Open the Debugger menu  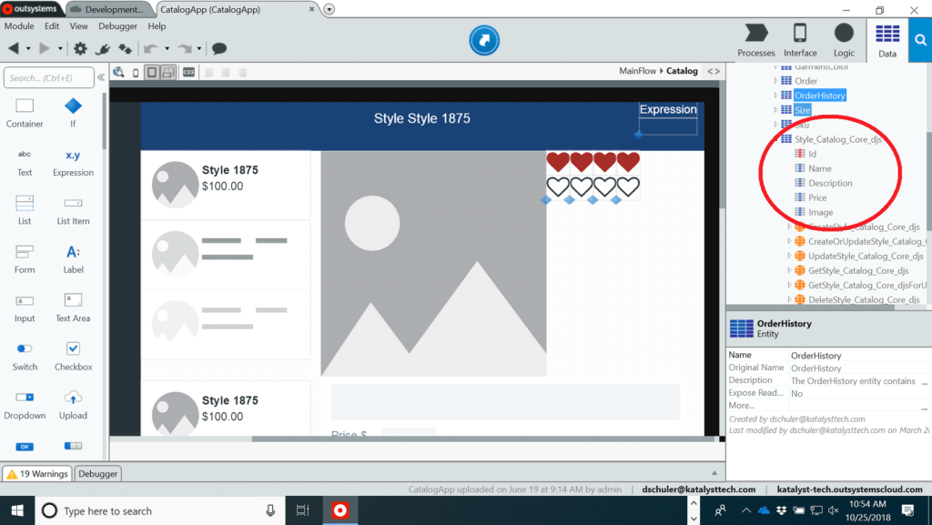[116, 26]
